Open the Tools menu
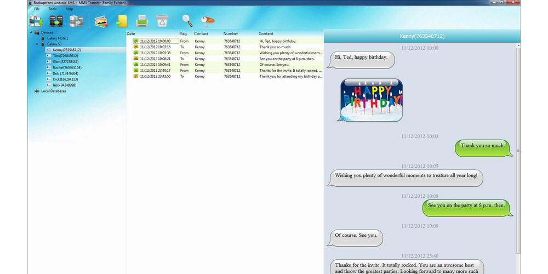548x274 pixels. tap(53, 9)
